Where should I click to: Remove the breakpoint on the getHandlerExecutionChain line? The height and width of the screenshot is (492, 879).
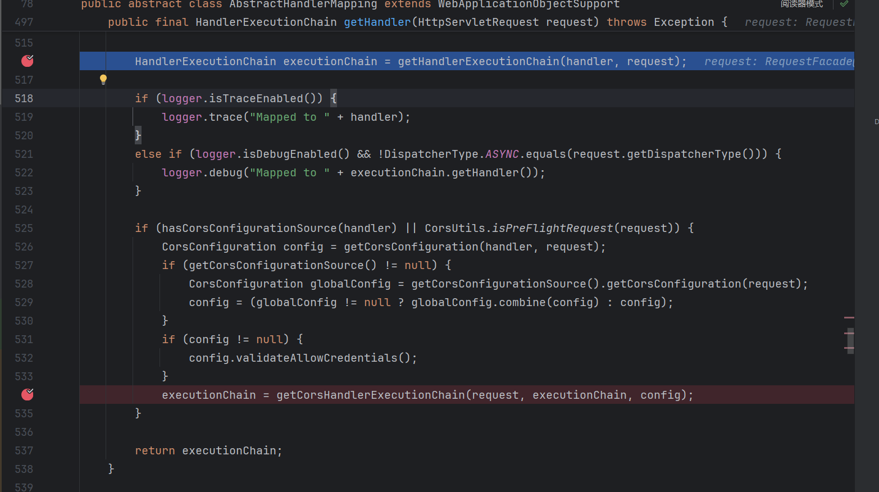[27, 61]
